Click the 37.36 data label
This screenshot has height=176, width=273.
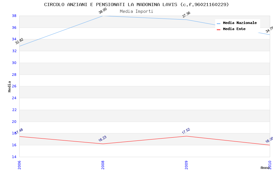pos(186,15)
